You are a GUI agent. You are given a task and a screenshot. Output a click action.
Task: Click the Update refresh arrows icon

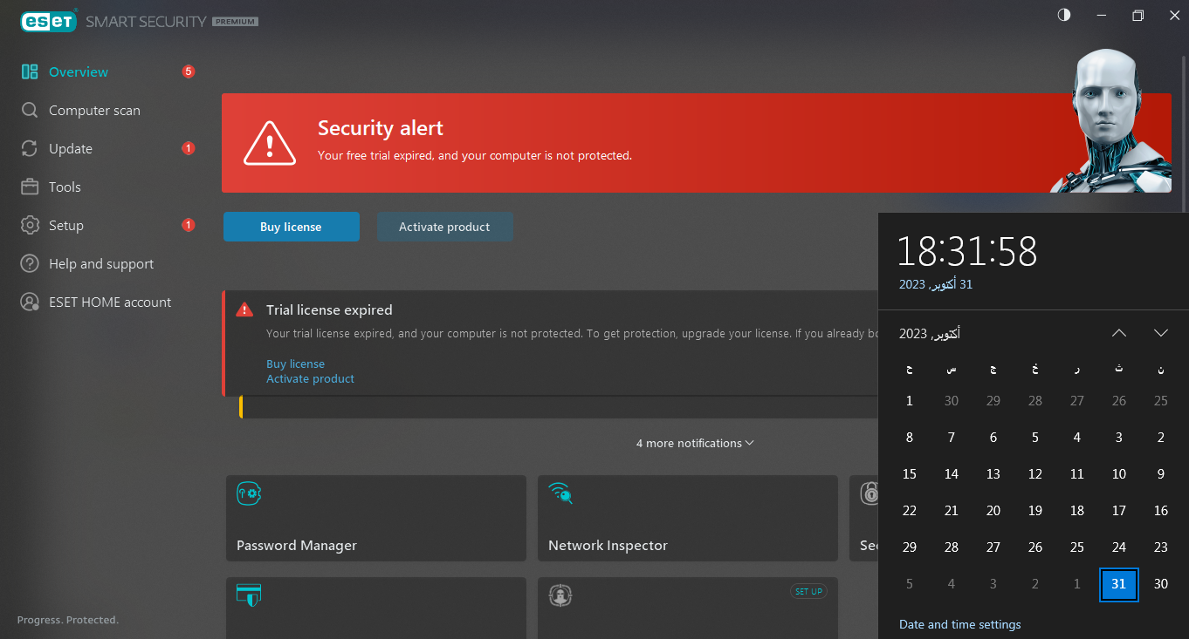point(30,149)
